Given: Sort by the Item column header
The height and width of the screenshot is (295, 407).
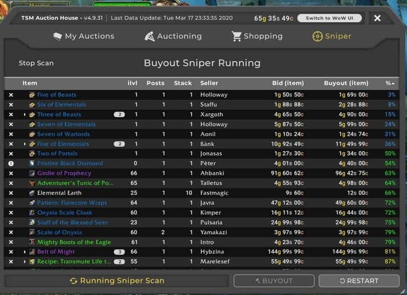Looking at the screenshot, I should click(x=30, y=83).
